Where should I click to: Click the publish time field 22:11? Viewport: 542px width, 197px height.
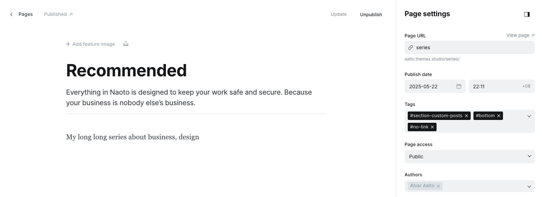click(x=496, y=86)
